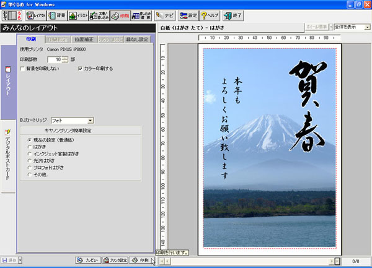
Task: Open the 文章/差し込み text tool
Action: click(99, 14)
